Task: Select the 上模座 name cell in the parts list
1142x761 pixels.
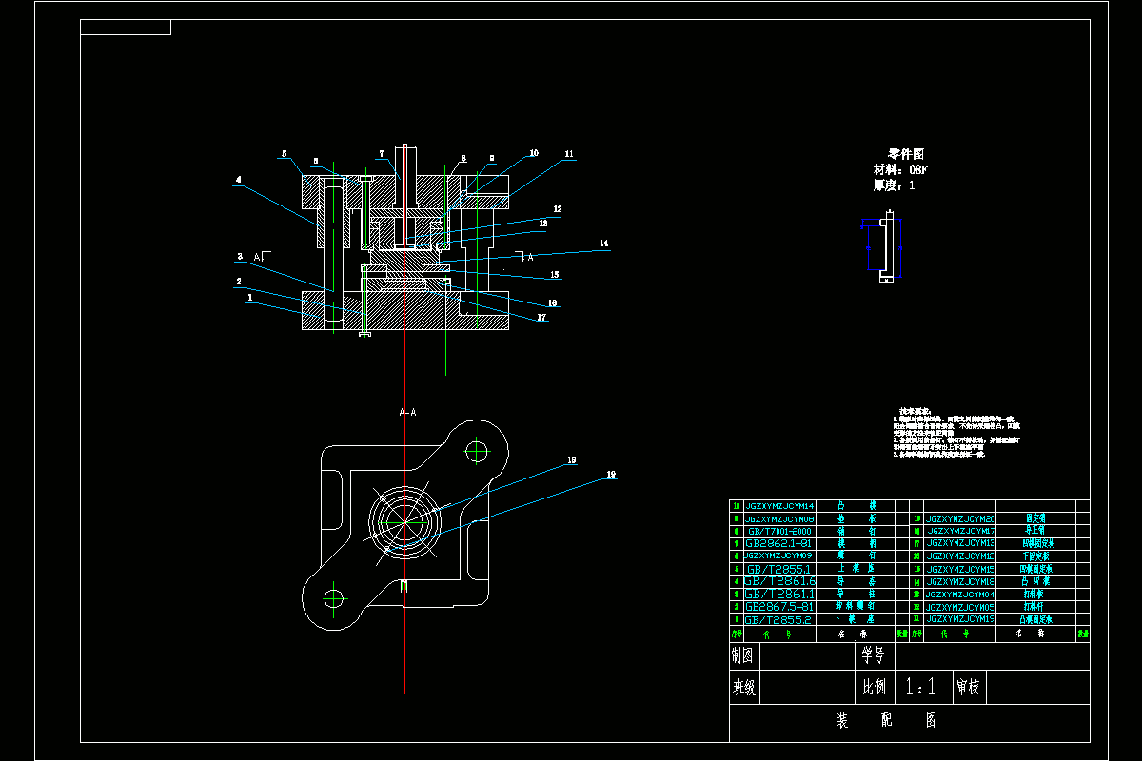Action: click(x=856, y=568)
